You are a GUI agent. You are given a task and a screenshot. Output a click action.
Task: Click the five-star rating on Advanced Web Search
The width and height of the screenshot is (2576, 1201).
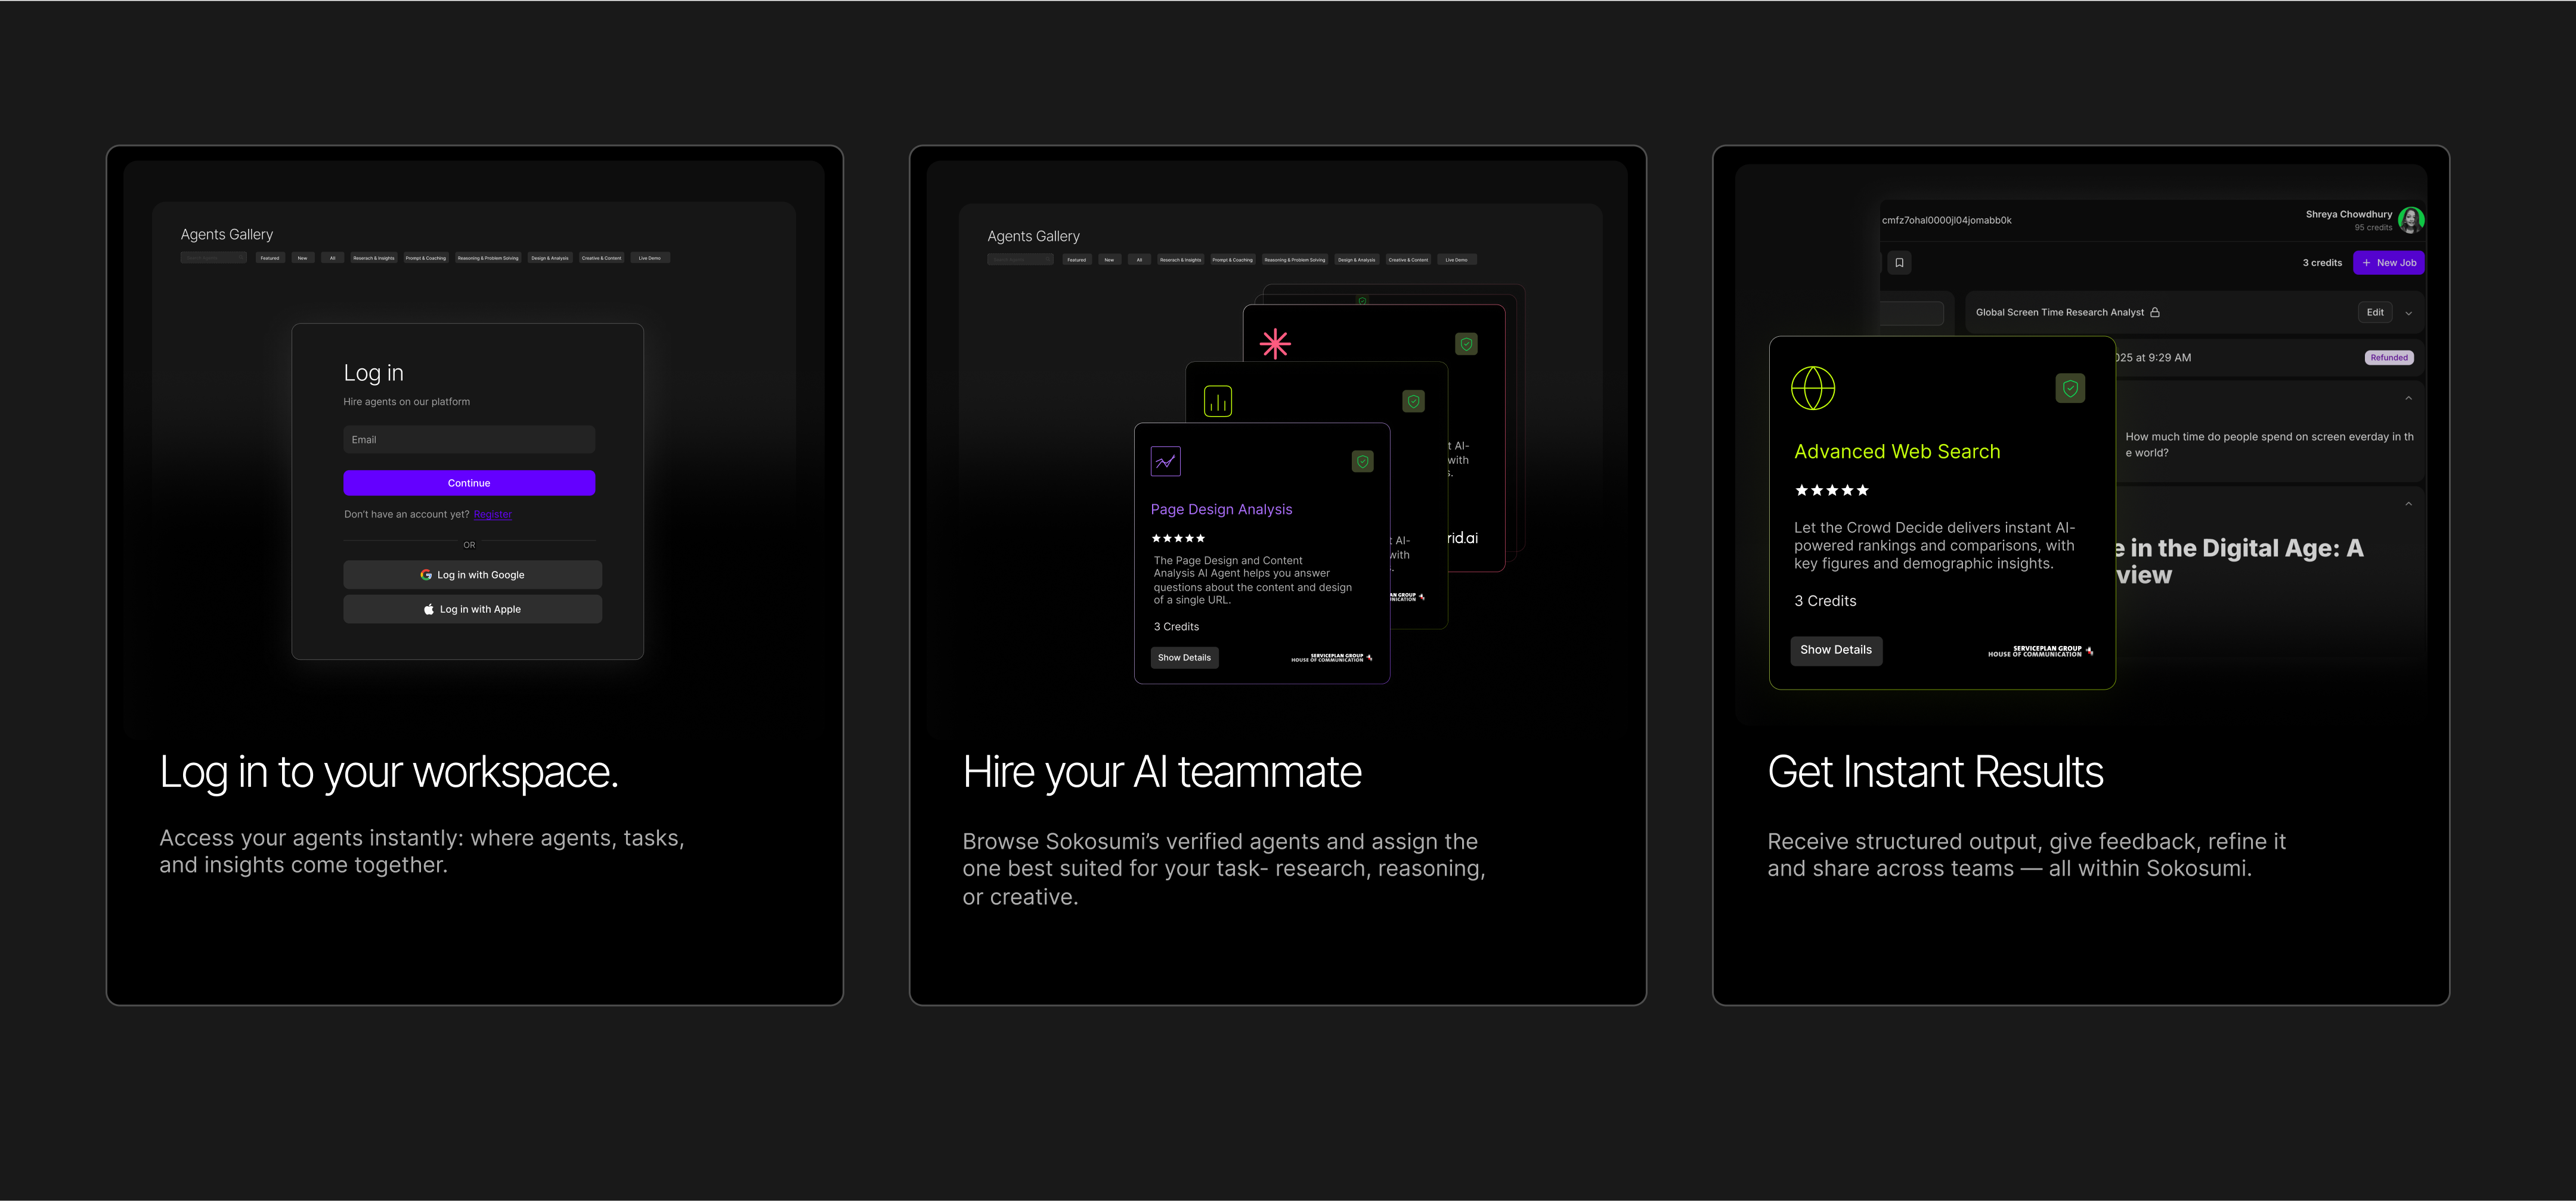click(x=1831, y=491)
